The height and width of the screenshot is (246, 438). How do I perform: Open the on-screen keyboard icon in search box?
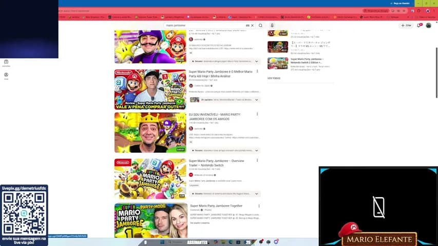pyautogui.click(x=247, y=26)
